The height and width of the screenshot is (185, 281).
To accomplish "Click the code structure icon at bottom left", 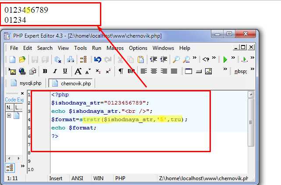I will coord(10,168).
